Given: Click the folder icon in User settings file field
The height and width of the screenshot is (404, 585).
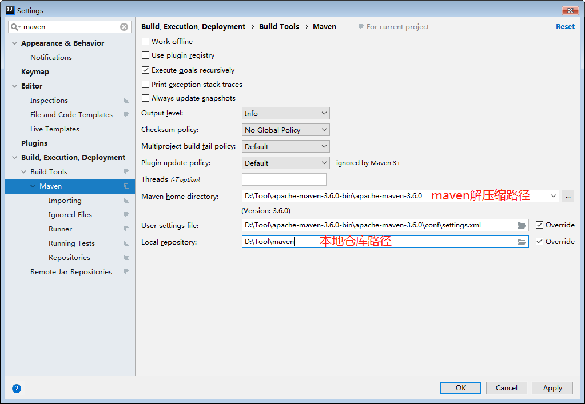Looking at the screenshot, I should 522,226.
